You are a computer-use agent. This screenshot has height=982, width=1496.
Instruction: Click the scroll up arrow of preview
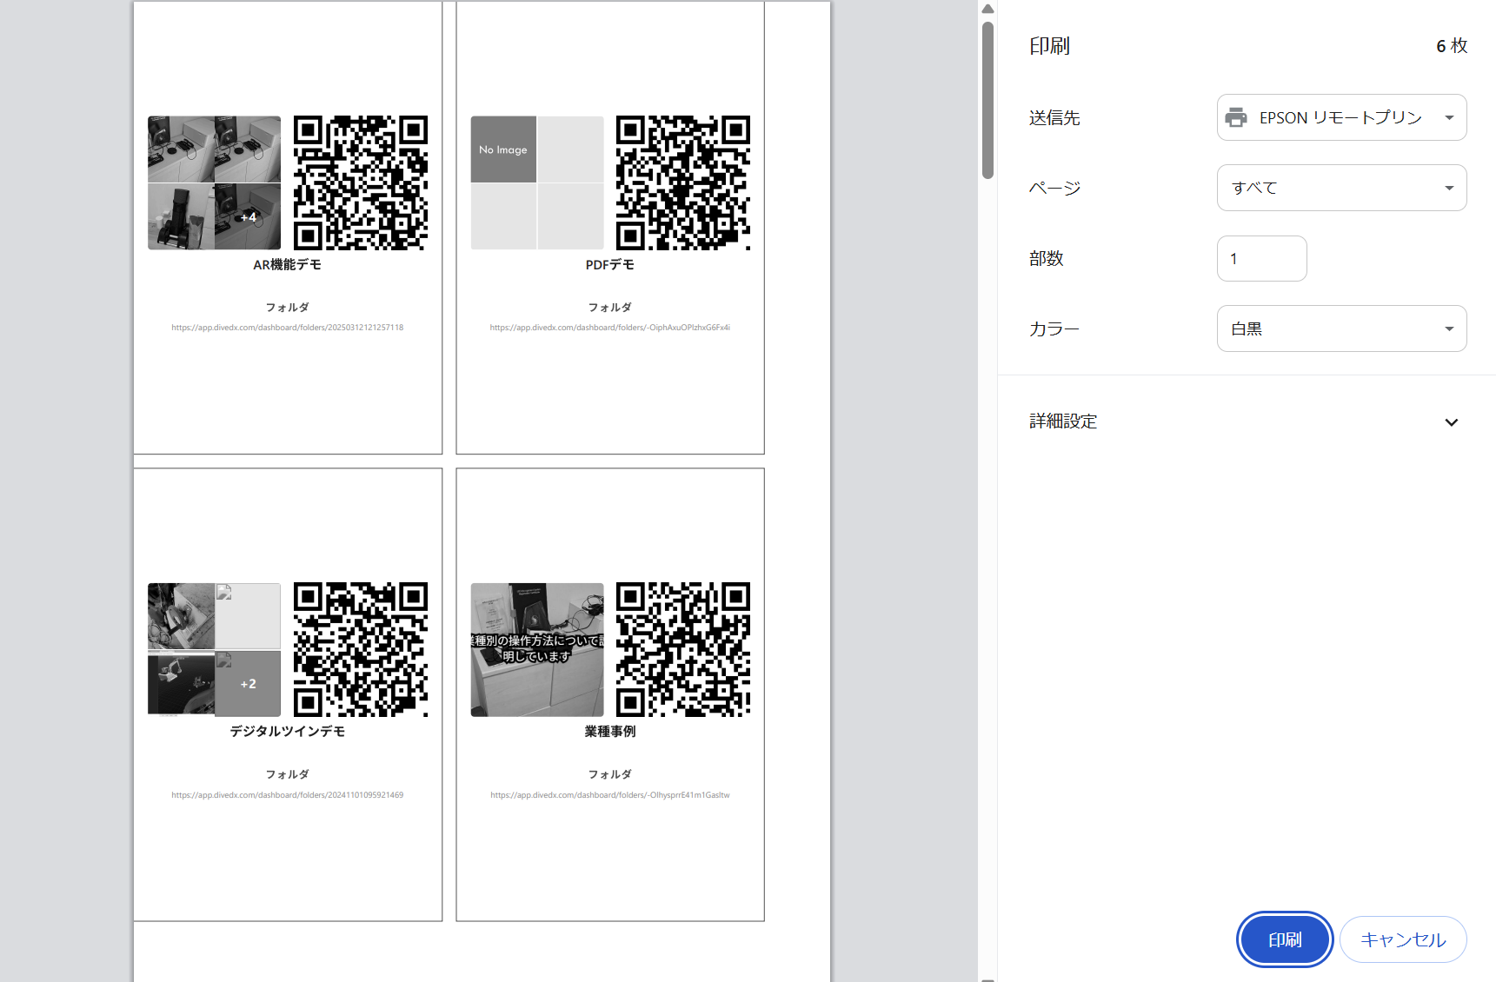pos(987,9)
